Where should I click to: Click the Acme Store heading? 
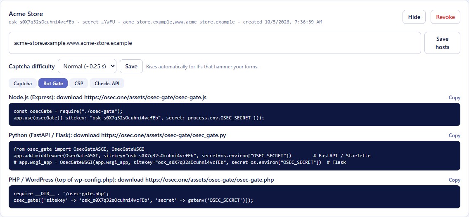pos(26,14)
